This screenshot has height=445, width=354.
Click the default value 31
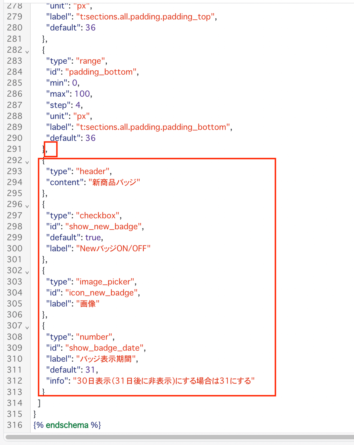pos(90,370)
